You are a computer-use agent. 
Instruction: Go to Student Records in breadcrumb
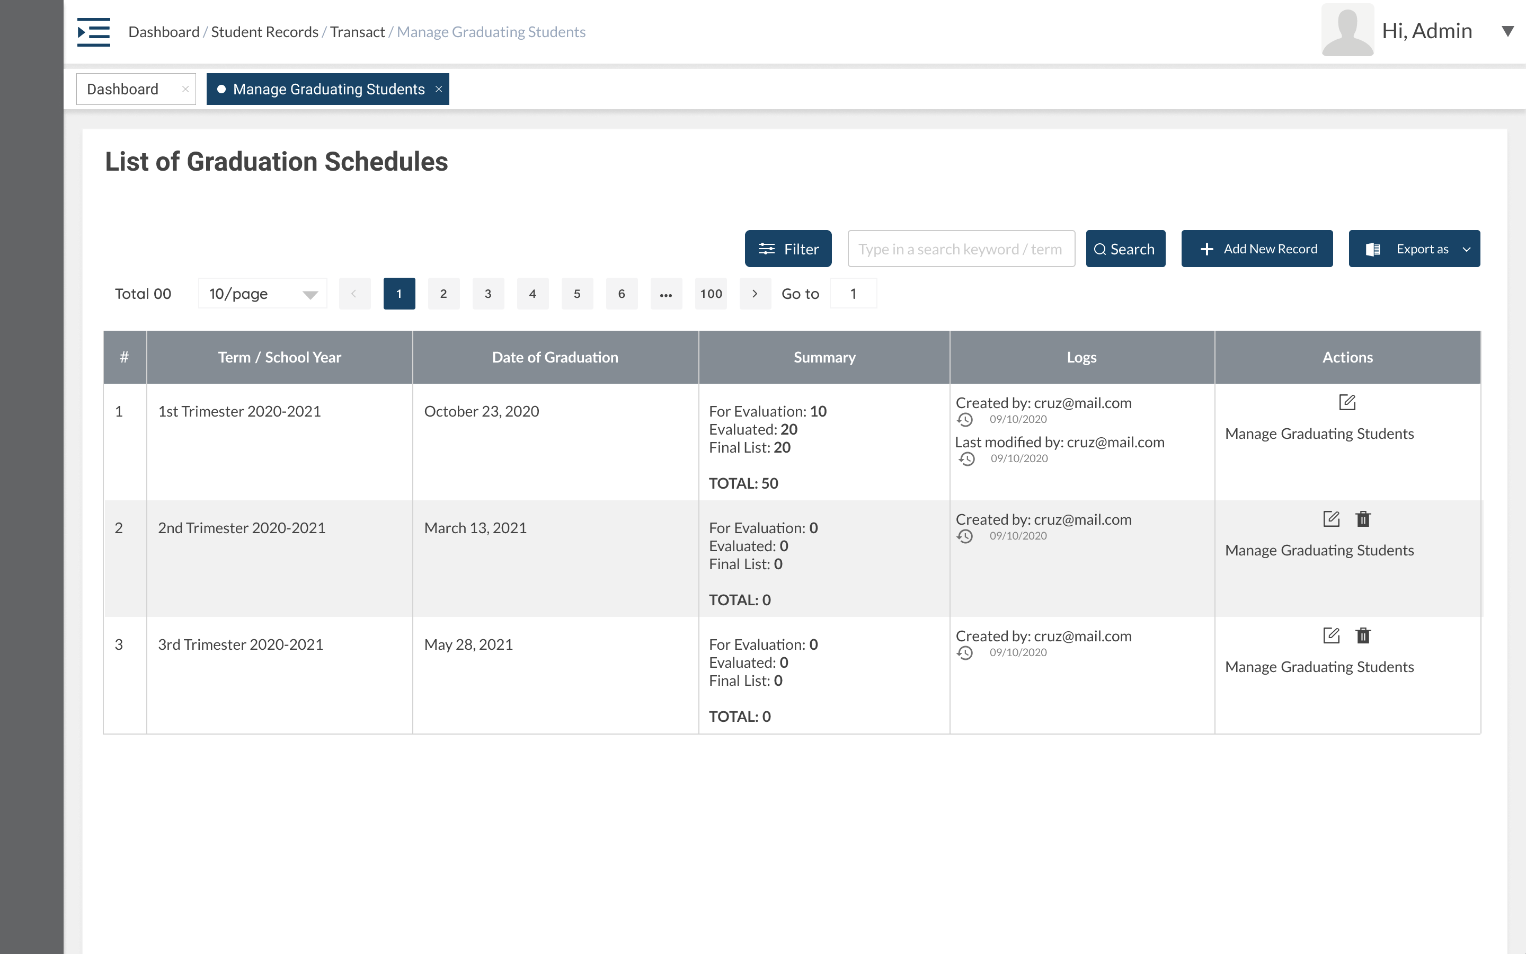[264, 32]
